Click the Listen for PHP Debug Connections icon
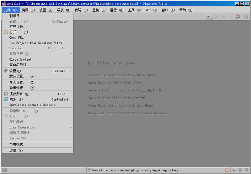Screen dimensions: 251x174 pyautogui.click(x=238, y=17)
